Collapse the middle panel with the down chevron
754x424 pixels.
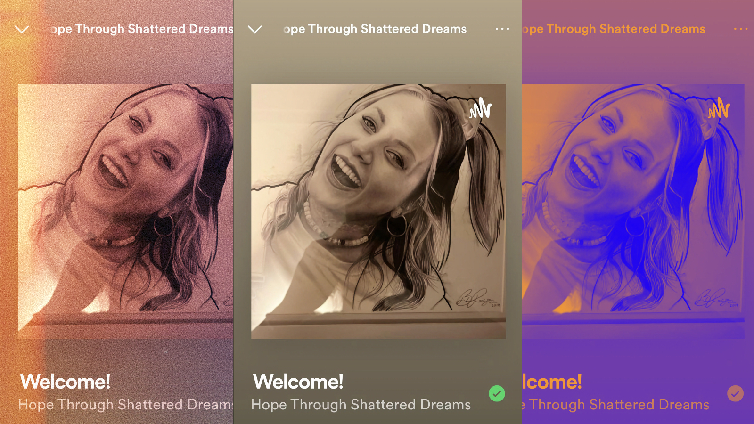tap(255, 30)
